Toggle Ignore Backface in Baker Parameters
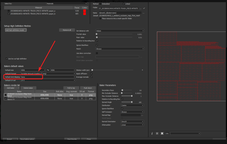 [122, 108]
